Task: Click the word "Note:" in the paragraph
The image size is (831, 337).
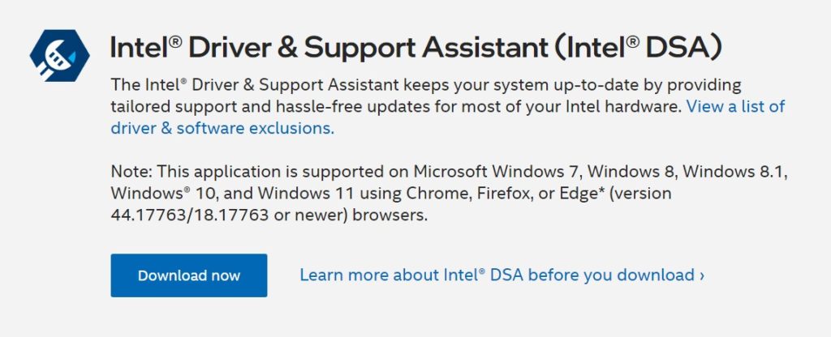Action: tap(131, 172)
